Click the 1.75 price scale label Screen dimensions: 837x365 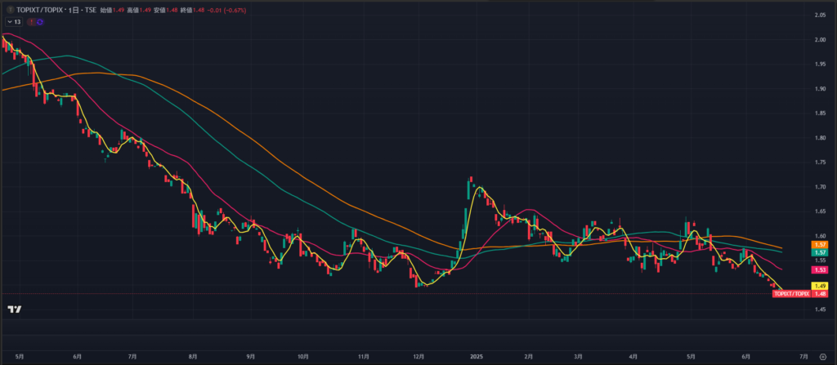pos(819,162)
